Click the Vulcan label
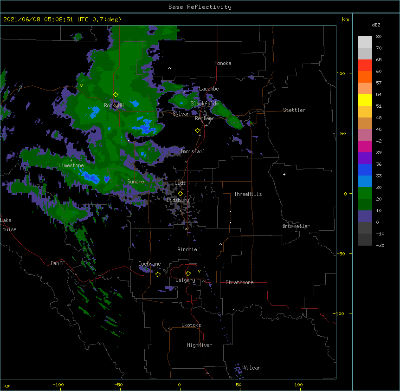 tap(252, 368)
